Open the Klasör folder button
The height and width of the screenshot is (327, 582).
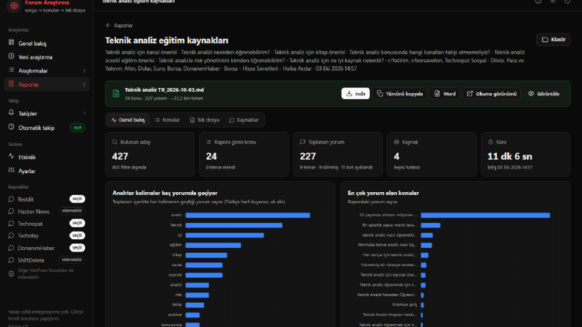pos(553,40)
